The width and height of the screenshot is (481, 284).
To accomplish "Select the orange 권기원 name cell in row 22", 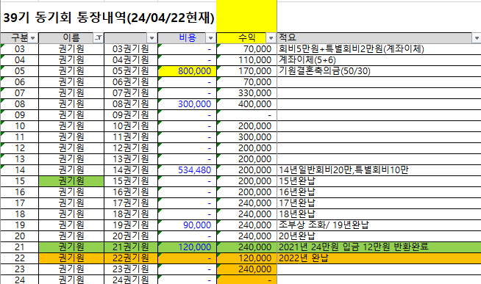I will [71, 258].
